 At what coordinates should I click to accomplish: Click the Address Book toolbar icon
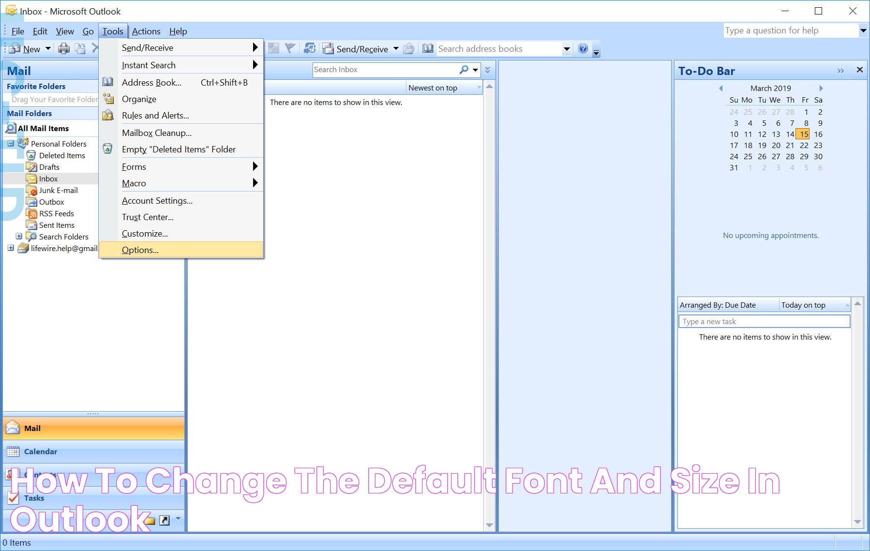point(428,48)
